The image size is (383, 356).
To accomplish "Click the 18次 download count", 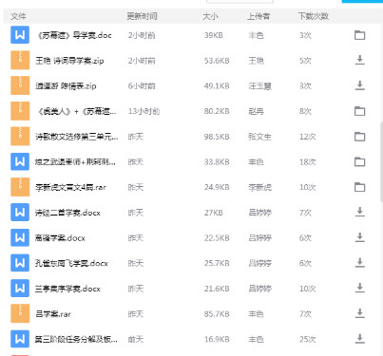I will (308, 161).
